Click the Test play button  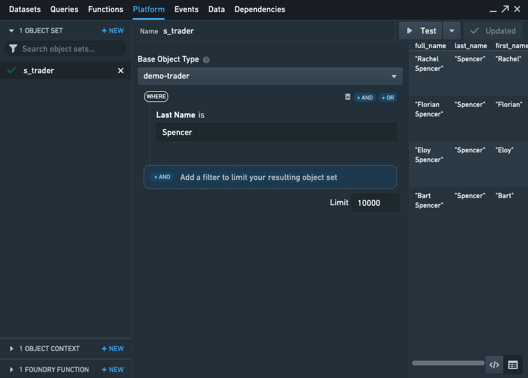click(420, 31)
